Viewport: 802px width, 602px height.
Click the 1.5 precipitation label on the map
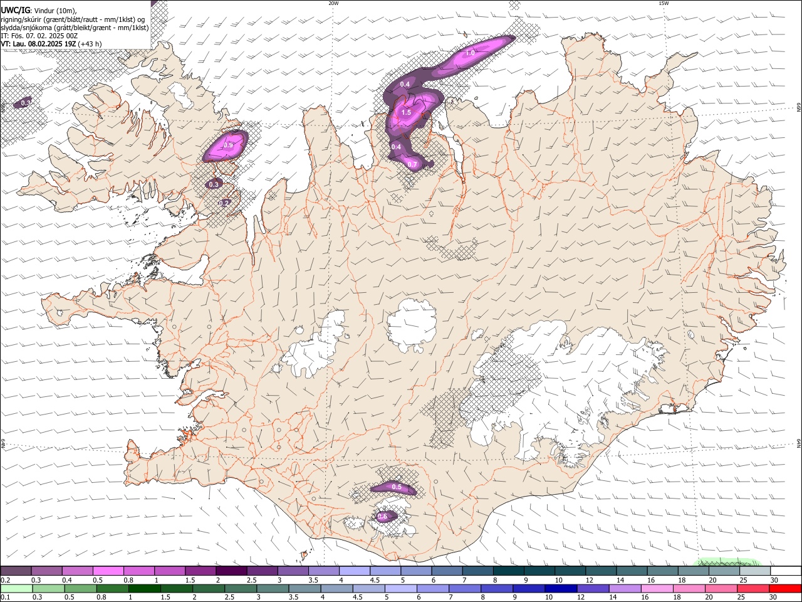coord(406,113)
